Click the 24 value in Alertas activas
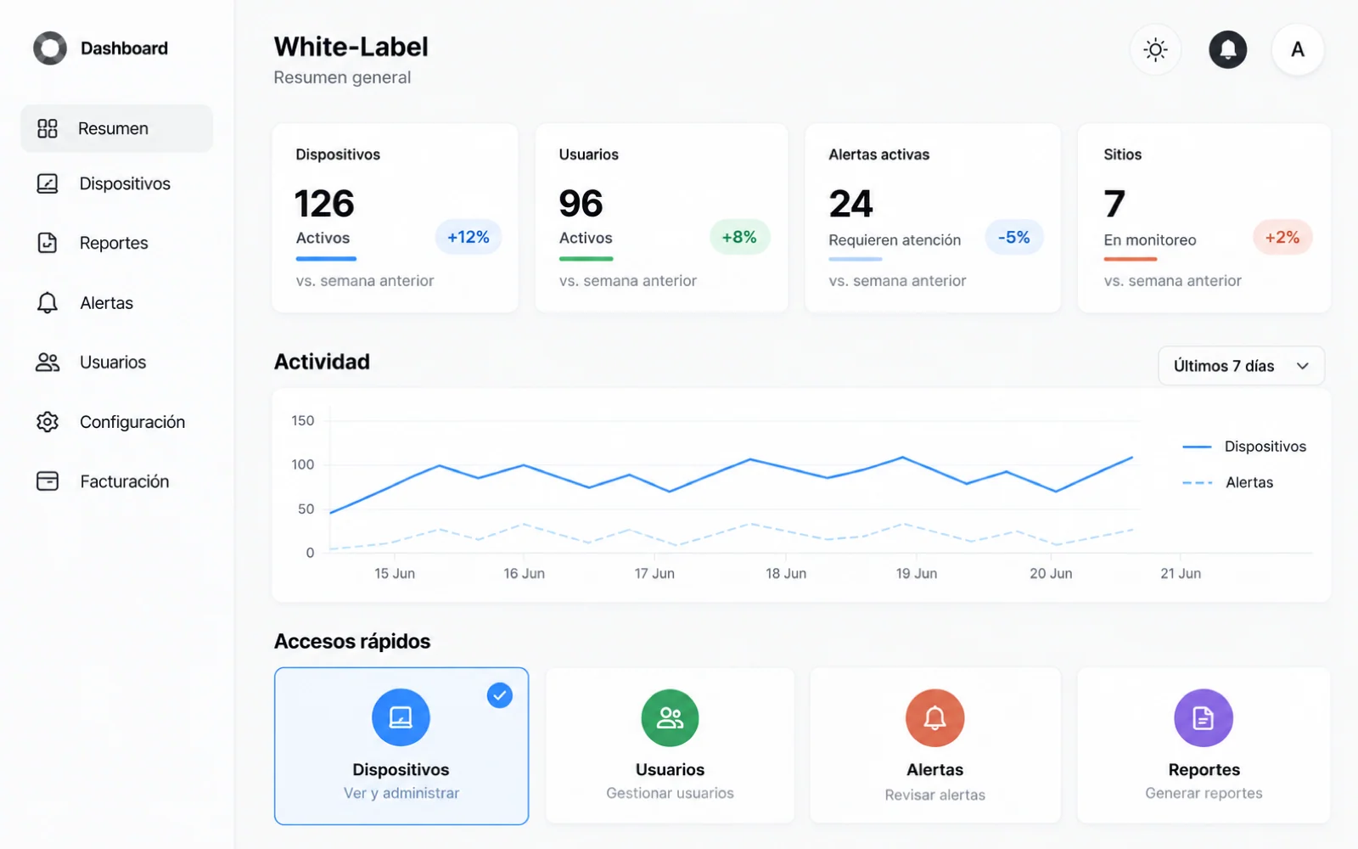The width and height of the screenshot is (1358, 849). click(x=850, y=204)
